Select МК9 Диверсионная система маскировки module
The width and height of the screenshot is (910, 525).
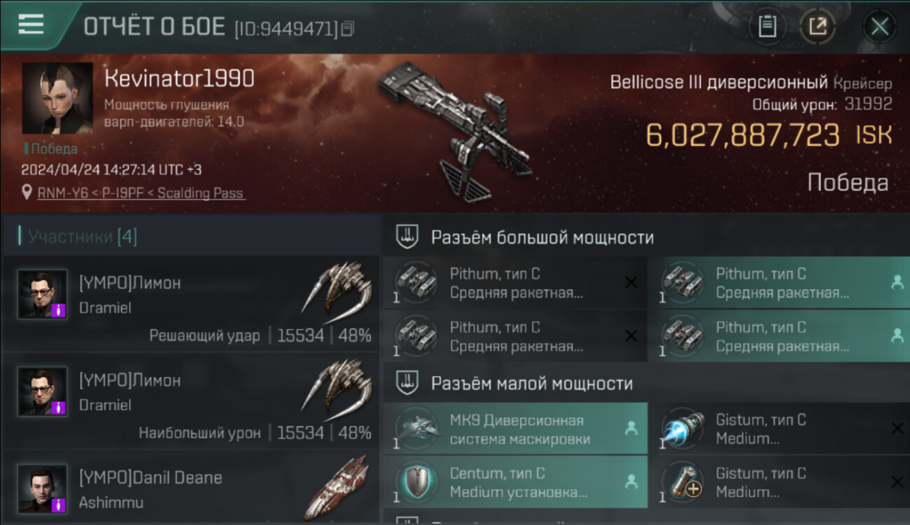515,428
